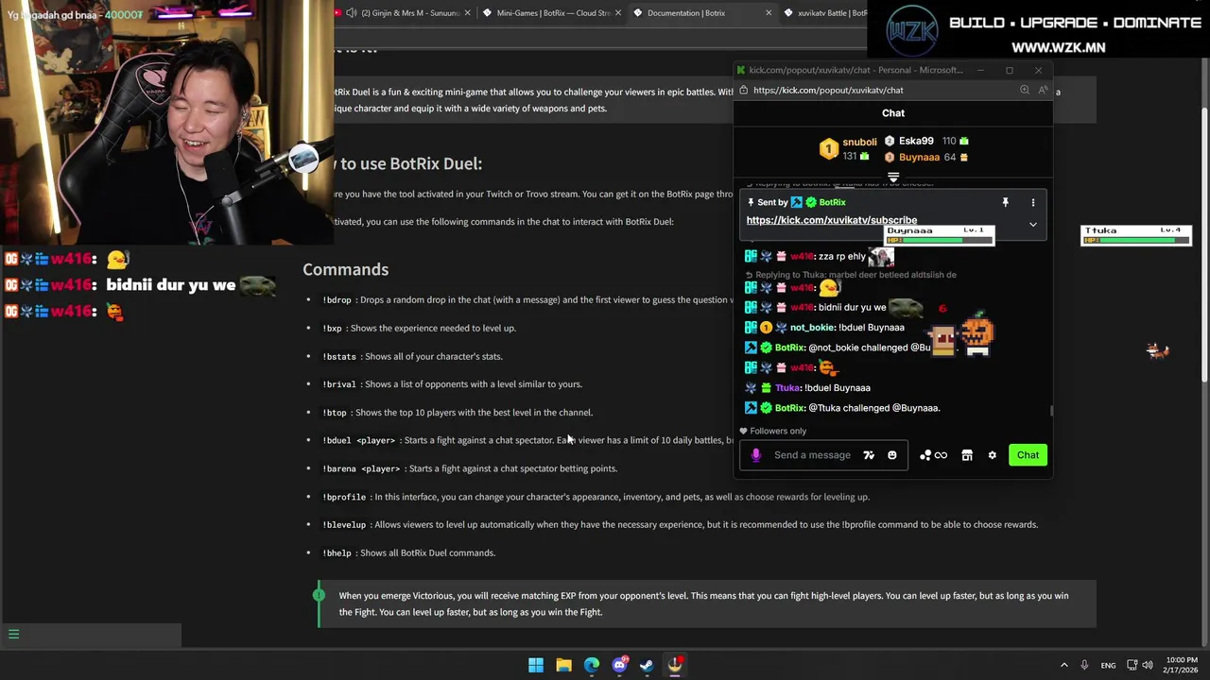
Task: Open the 7TV emote picker icon
Action: pyautogui.click(x=869, y=455)
